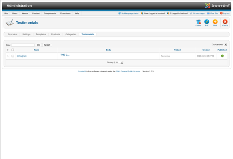
Task: Open the Site menu
Action: pos(6,13)
